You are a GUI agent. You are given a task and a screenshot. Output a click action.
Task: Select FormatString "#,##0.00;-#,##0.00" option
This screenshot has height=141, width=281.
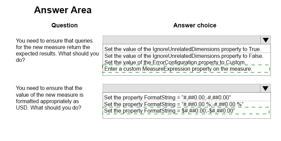(x=167, y=98)
